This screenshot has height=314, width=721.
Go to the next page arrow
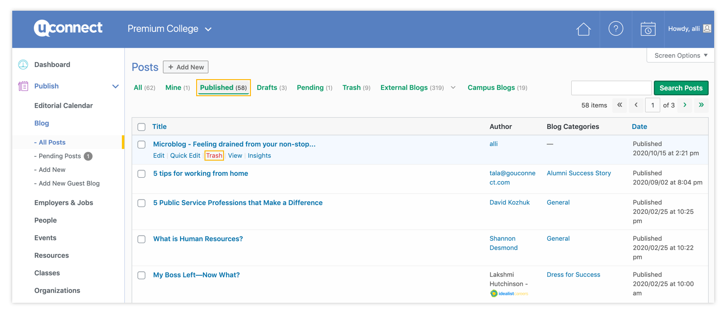click(x=684, y=105)
